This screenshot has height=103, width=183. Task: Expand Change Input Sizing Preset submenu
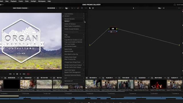tap(73, 62)
